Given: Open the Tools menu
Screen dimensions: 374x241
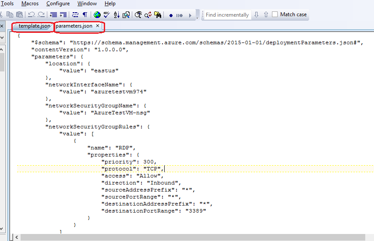Looking at the screenshot, I should [x=7, y=4].
